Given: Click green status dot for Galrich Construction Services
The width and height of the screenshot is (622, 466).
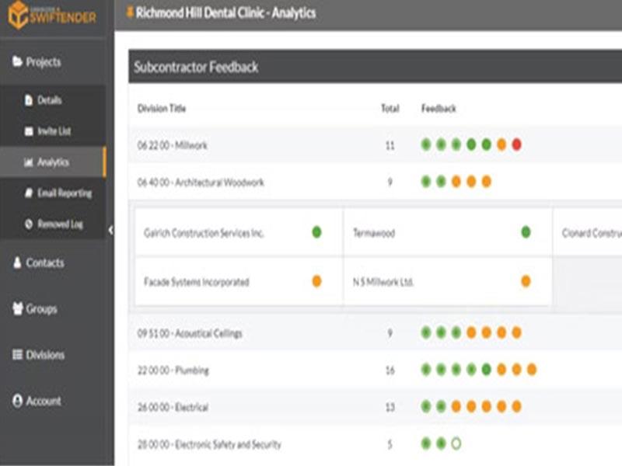Looking at the screenshot, I should [x=316, y=231].
